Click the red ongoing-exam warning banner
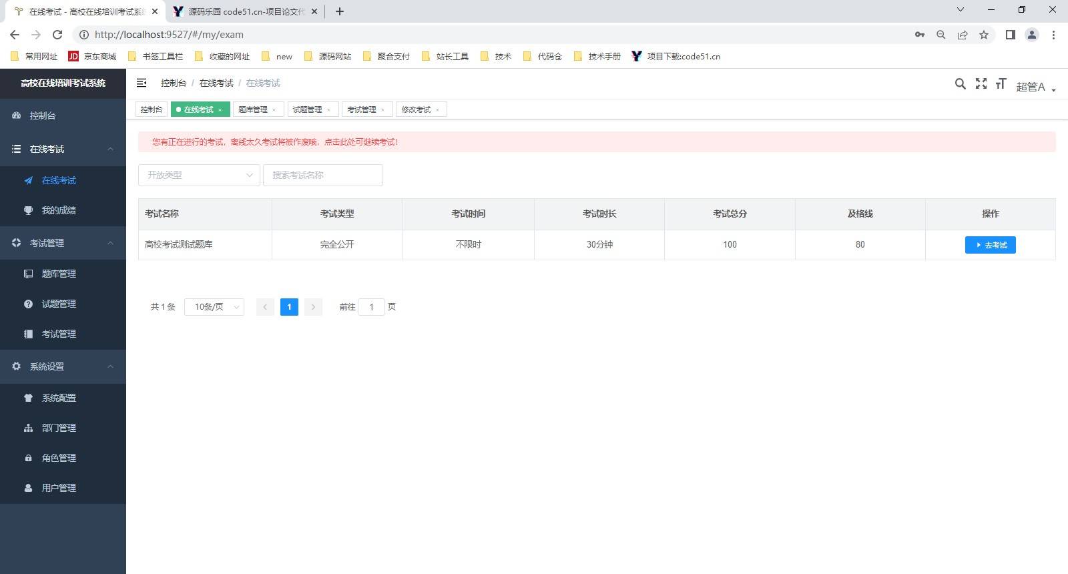 tap(597, 141)
